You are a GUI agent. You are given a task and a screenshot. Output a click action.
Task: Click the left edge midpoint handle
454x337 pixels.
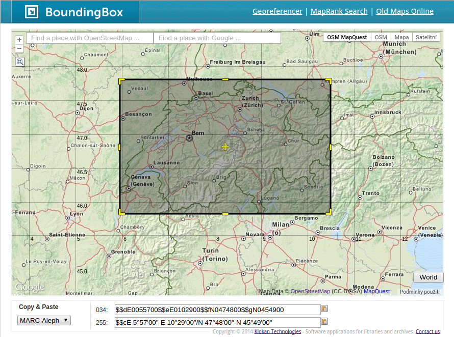119,147
